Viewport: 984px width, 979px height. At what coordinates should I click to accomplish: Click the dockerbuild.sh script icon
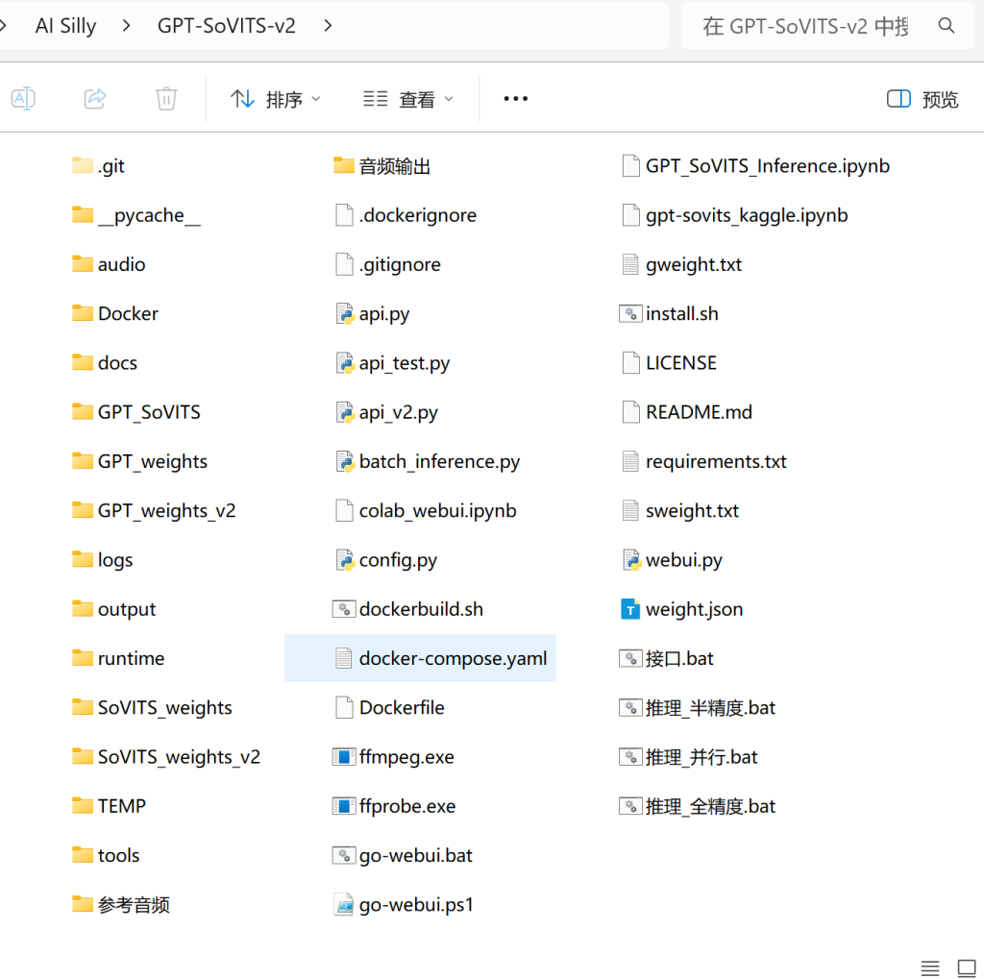(344, 609)
